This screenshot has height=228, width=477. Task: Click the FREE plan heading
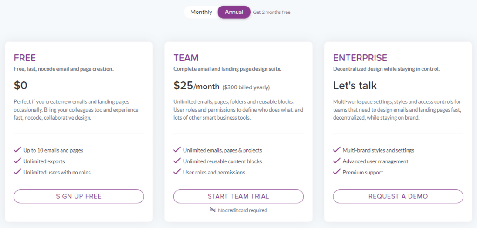point(25,58)
